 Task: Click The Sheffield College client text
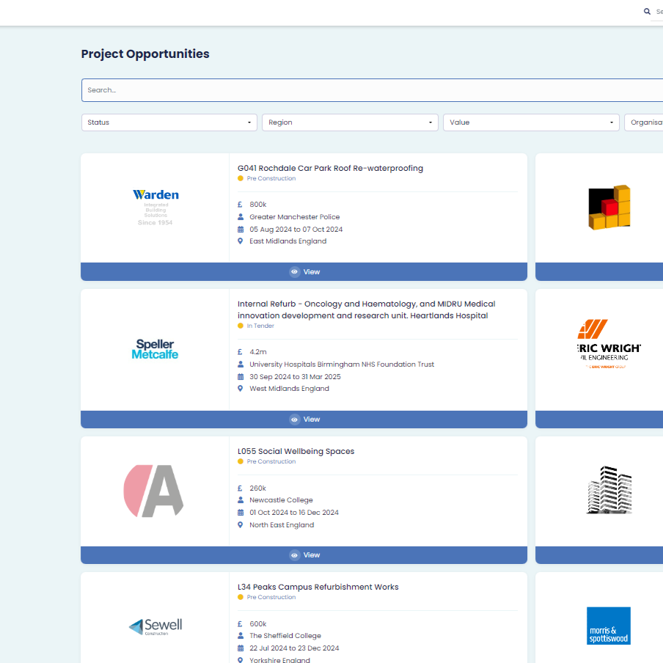[x=285, y=636]
